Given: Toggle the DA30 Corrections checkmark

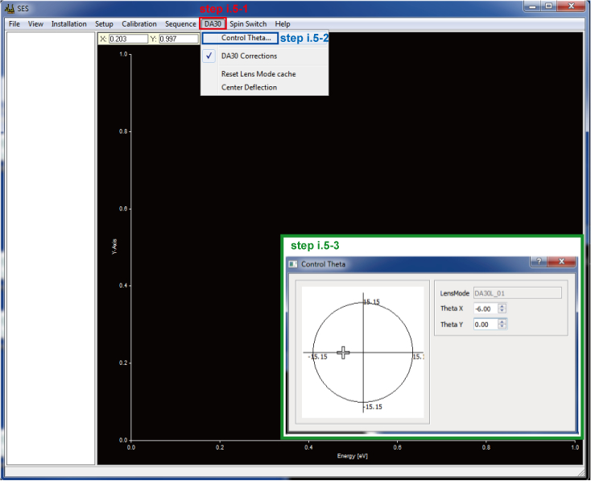Looking at the screenshot, I should click(249, 56).
